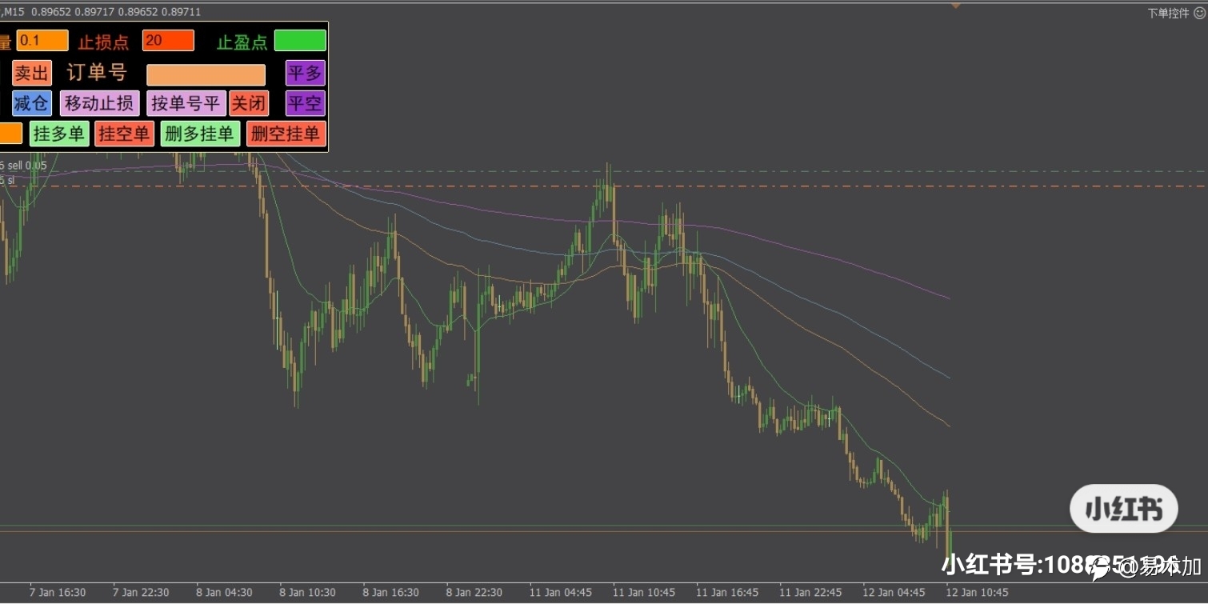Screen dimensions: 1208x604
Task: Click the M15 OHLC price header text
Action: pyautogui.click(x=101, y=12)
